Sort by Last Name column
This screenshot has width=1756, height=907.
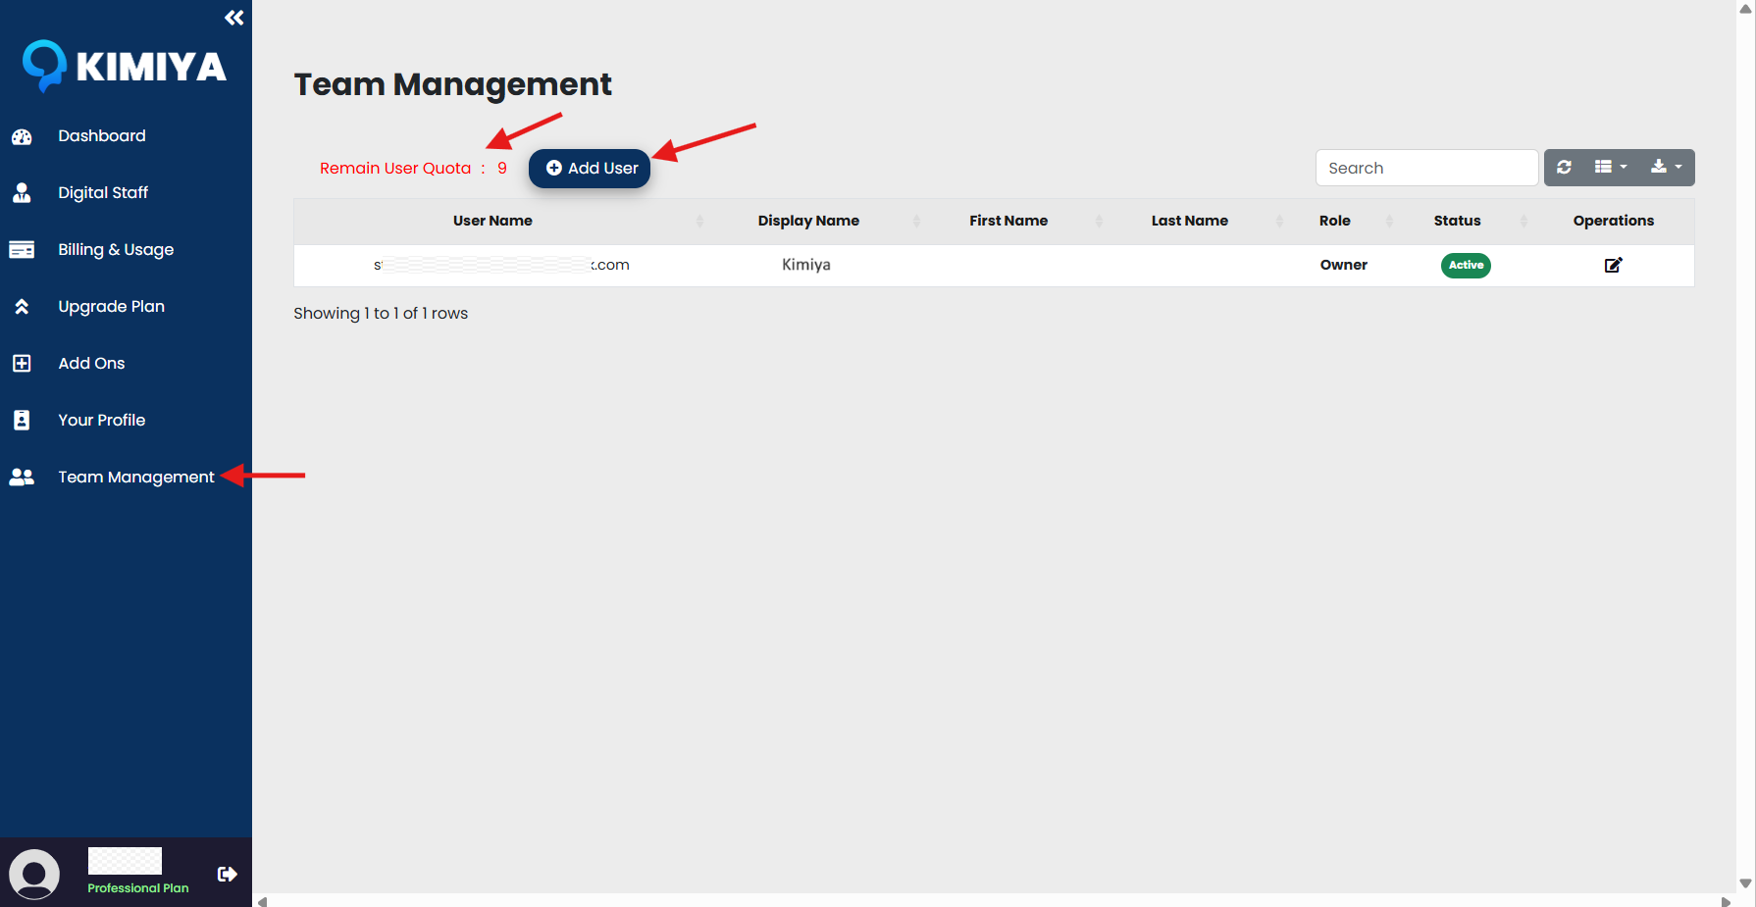[1189, 221]
